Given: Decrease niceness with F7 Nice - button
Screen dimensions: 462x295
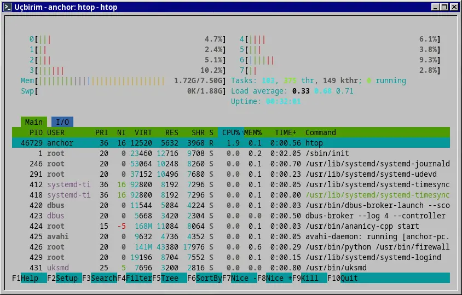Looking at the screenshot, I should click(240, 278).
